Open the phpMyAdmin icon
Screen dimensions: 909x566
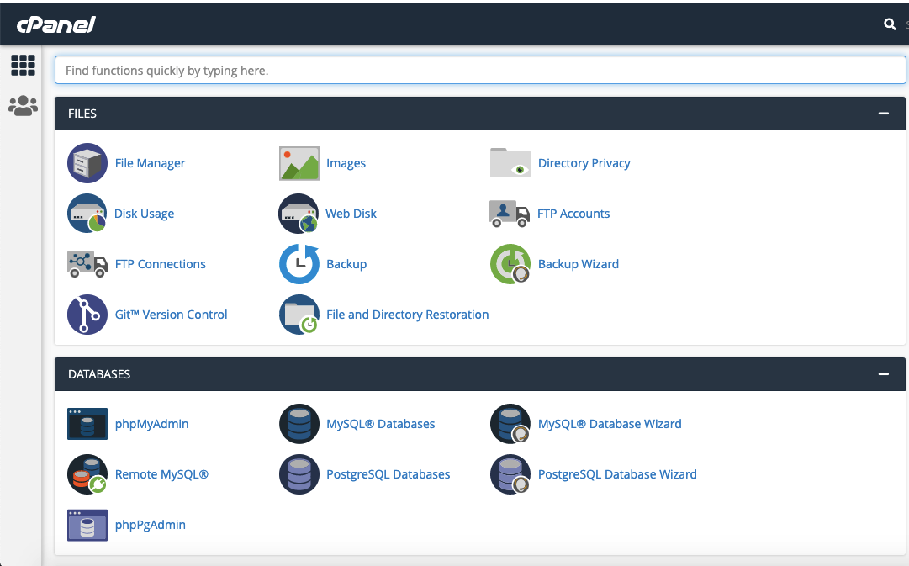pyautogui.click(x=87, y=424)
